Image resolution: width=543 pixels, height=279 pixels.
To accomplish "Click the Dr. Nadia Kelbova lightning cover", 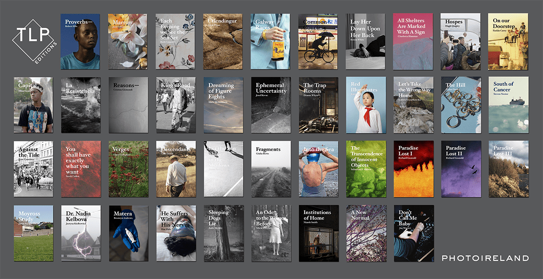I will [x=81, y=233].
